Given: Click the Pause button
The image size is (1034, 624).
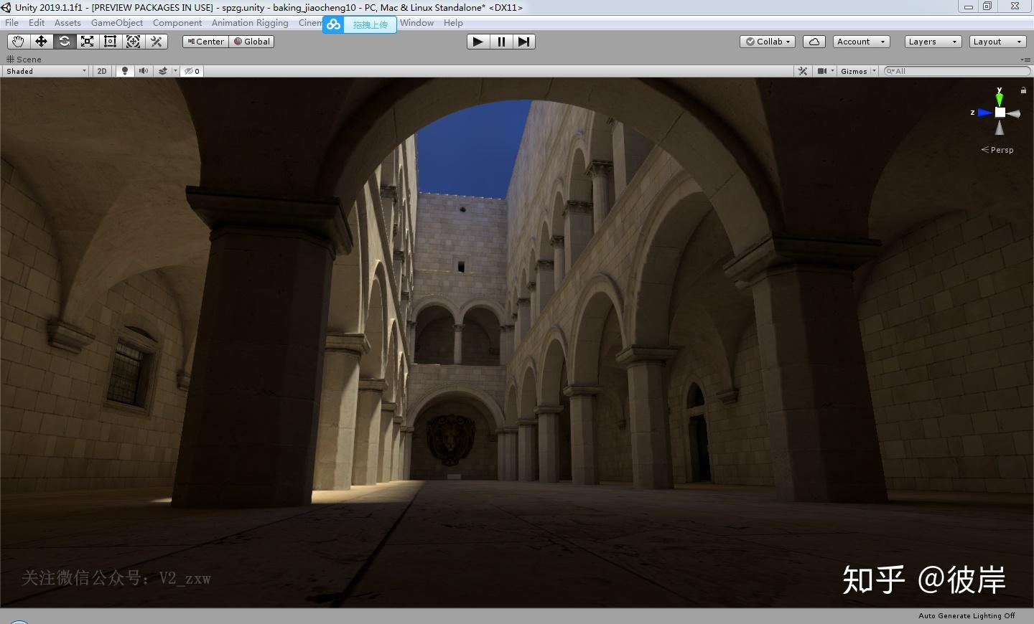Looking at the screenshot, I should [500, 42].
